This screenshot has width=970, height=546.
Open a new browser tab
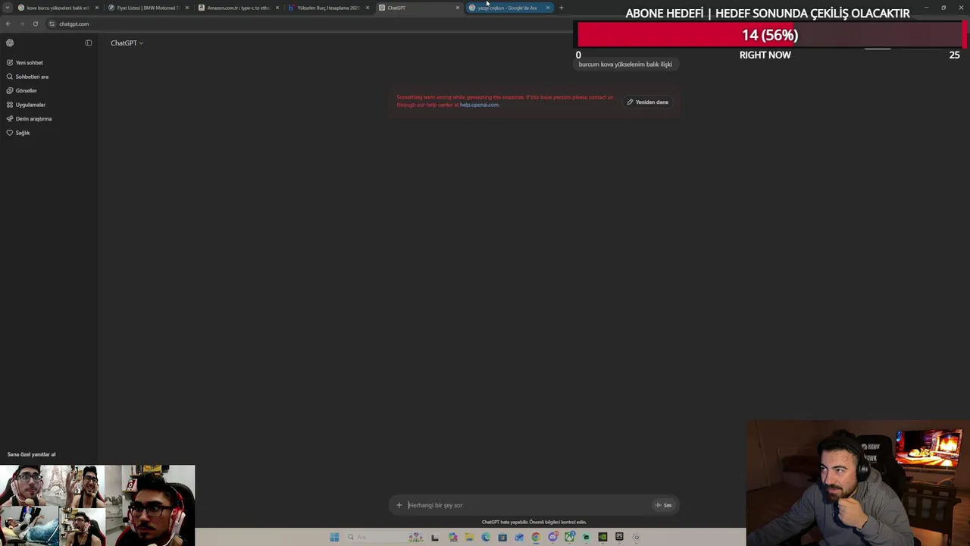(x=562, y=8)
